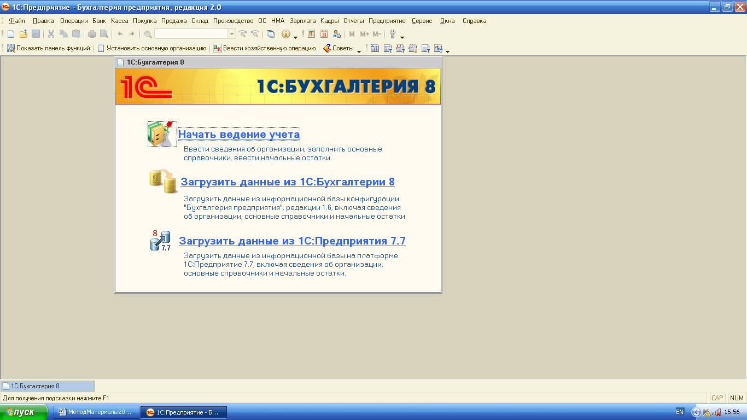Screen dimensions: 747x420
Task: Click Загрузить данные из 1С:Предприятия 7.7 link
Action: coord(292,241)
